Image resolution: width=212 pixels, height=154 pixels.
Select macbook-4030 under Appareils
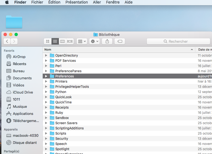(x=22, y=135)
